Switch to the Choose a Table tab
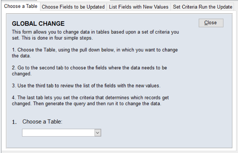Screen dimensions: 238x153 click(x=21, y=6)
